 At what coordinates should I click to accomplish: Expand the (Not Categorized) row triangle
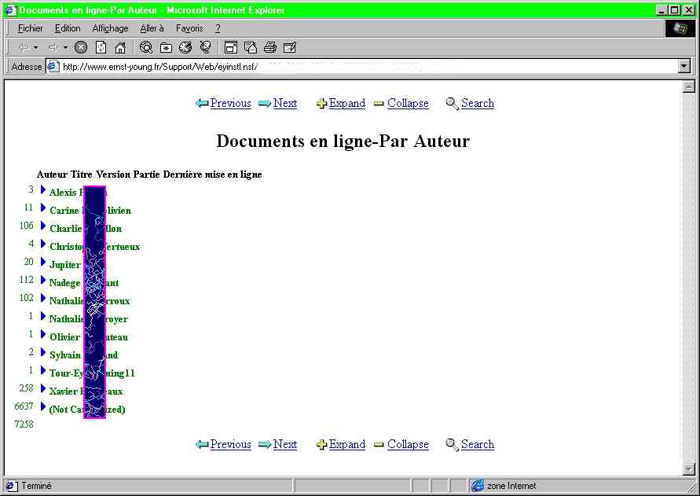click(43, 406)
